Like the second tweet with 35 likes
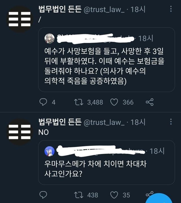 [x=114, y=195]
